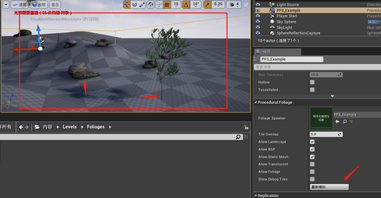The image size is (381, 198).
Task: Enable Allow Foliage checkbox
Action: [312, 172]
